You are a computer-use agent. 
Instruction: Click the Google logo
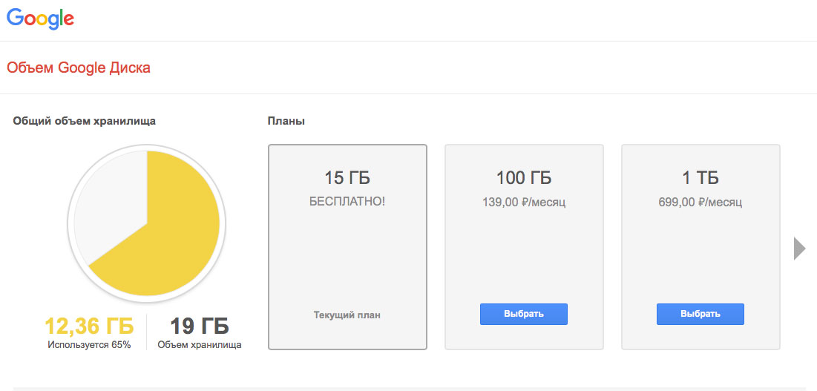(x=40, y=19)
